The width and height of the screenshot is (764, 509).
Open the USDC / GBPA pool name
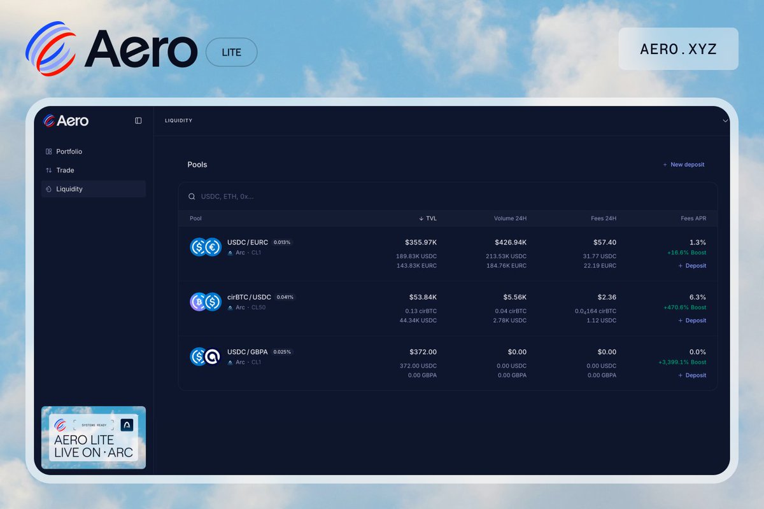point(248,352)
